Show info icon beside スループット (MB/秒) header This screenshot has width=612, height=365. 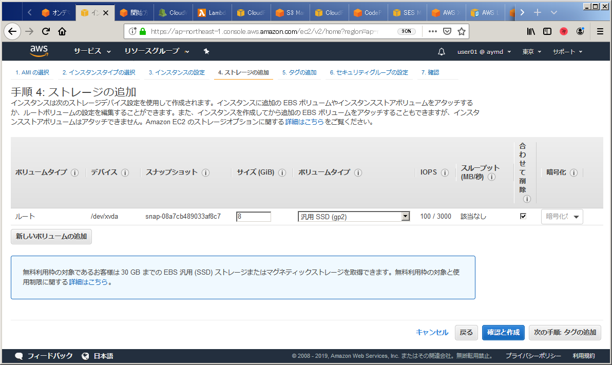point(492,177)
